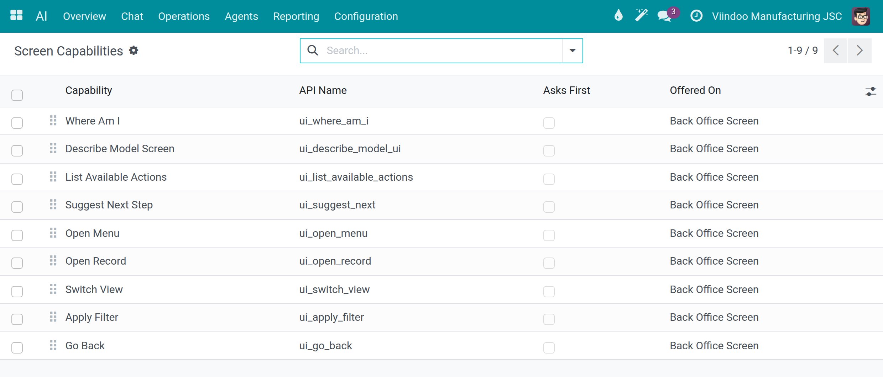Click drag handle of Describe Model Screen row
This screenshot has width=883, height=377.
pyautogui.click(x=53, y=148)
